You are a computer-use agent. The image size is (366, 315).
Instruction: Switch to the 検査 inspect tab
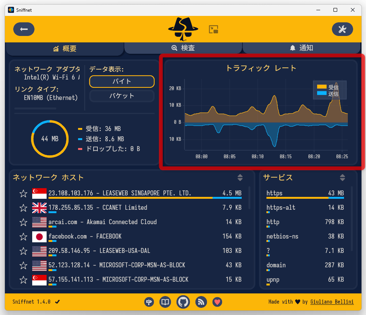point(183,48)
